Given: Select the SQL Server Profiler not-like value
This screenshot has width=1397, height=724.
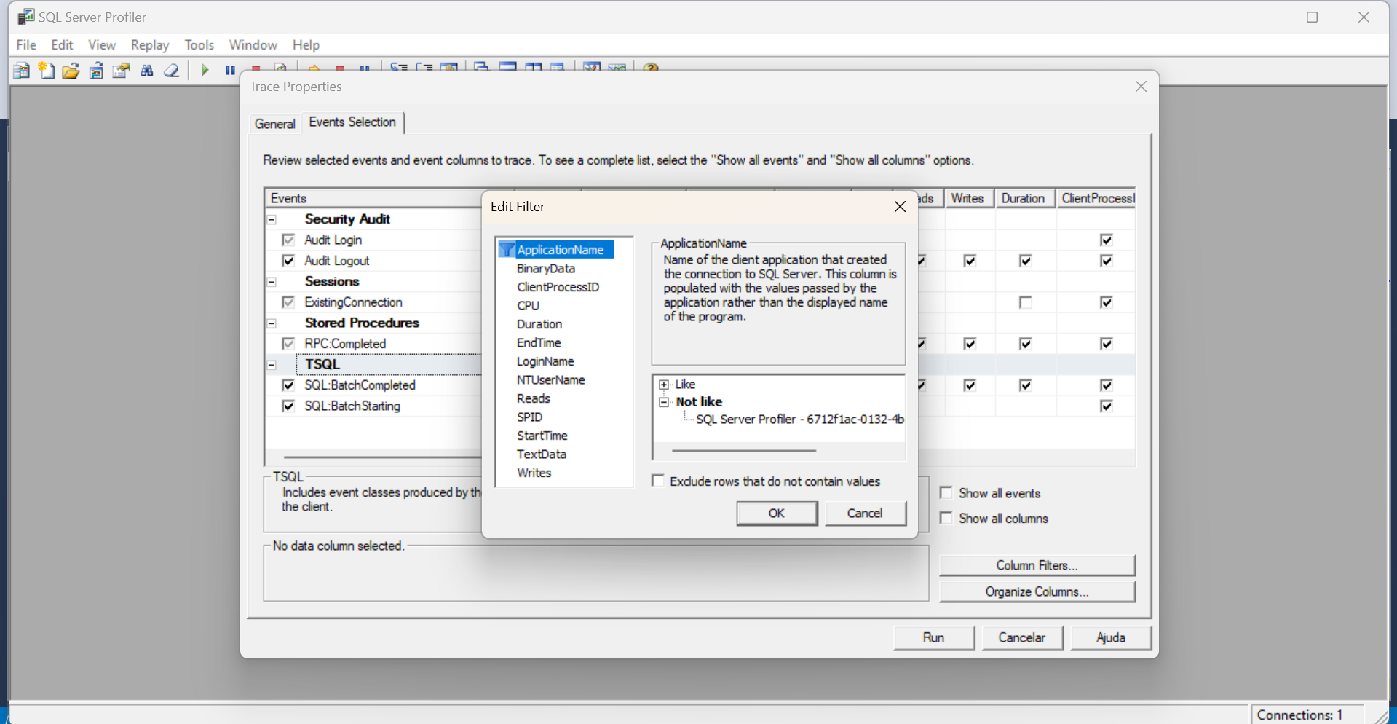Looking at the screenshot, I should pyautogui.click(x=800, y=420).
